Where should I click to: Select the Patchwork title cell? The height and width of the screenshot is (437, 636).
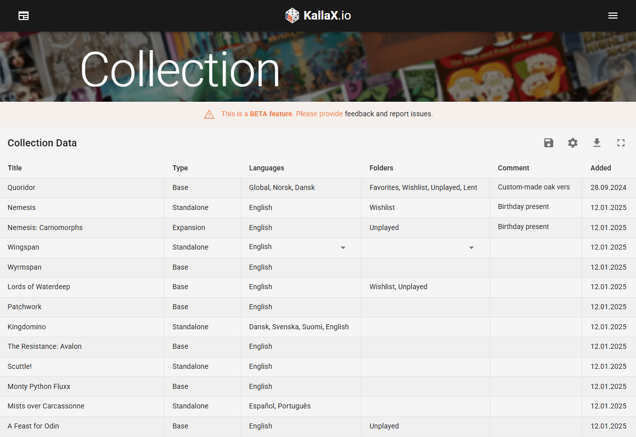[x=82, y=307]
